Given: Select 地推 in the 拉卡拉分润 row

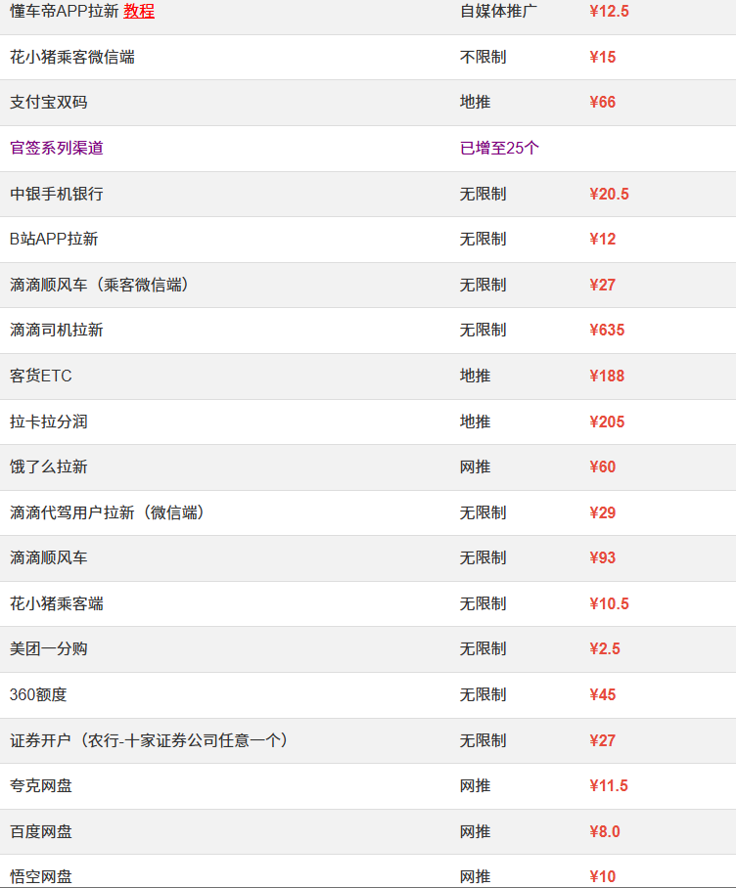Looking at the screenshot, I should [475, 422].
